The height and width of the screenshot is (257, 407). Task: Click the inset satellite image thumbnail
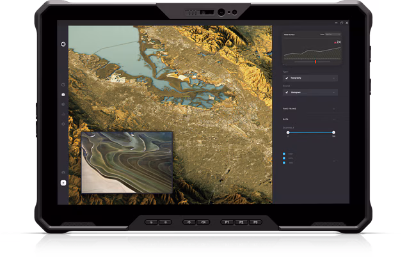[x=127, y=161]
